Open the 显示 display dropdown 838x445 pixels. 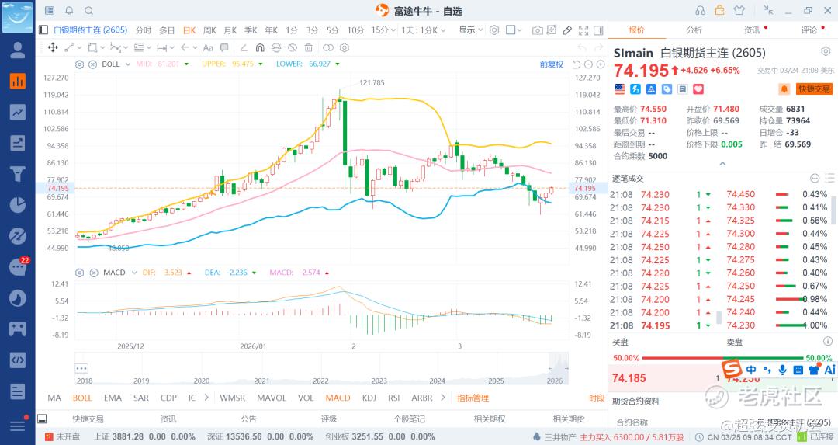[470, 30]
